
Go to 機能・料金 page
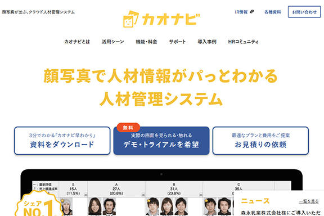coord(146,42)
